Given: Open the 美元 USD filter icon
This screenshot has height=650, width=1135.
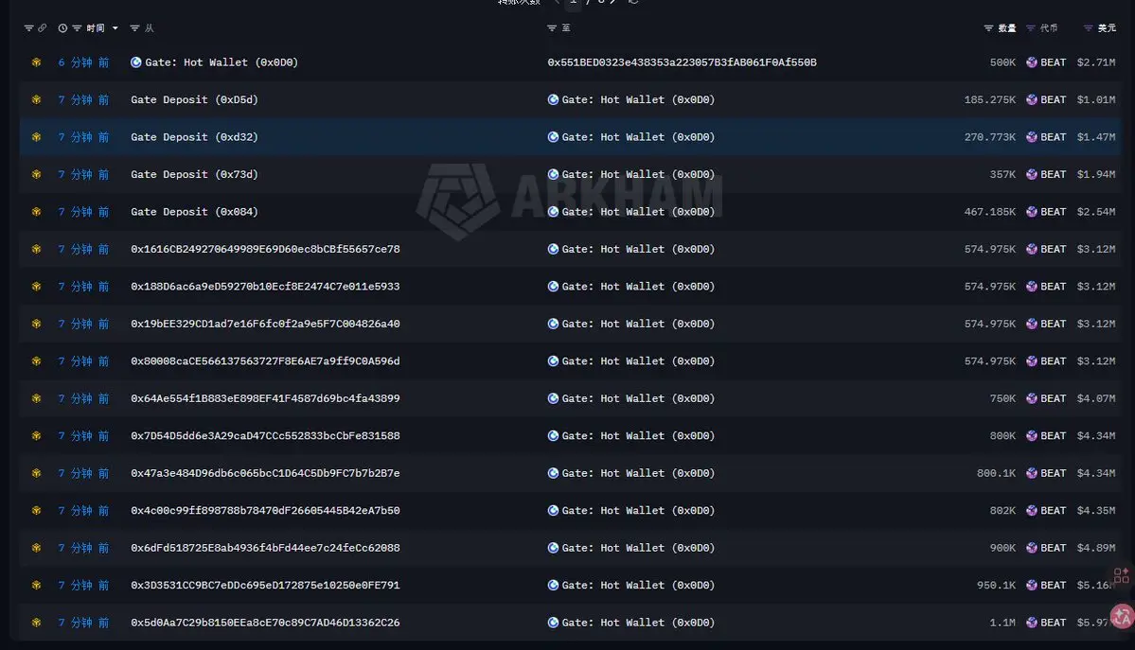Looking at the screenshot, I should (1088, 28).
